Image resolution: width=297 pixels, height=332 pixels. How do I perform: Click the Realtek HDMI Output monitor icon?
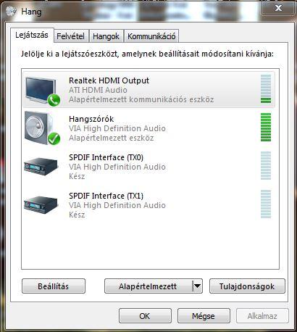[x=41, y=90]
